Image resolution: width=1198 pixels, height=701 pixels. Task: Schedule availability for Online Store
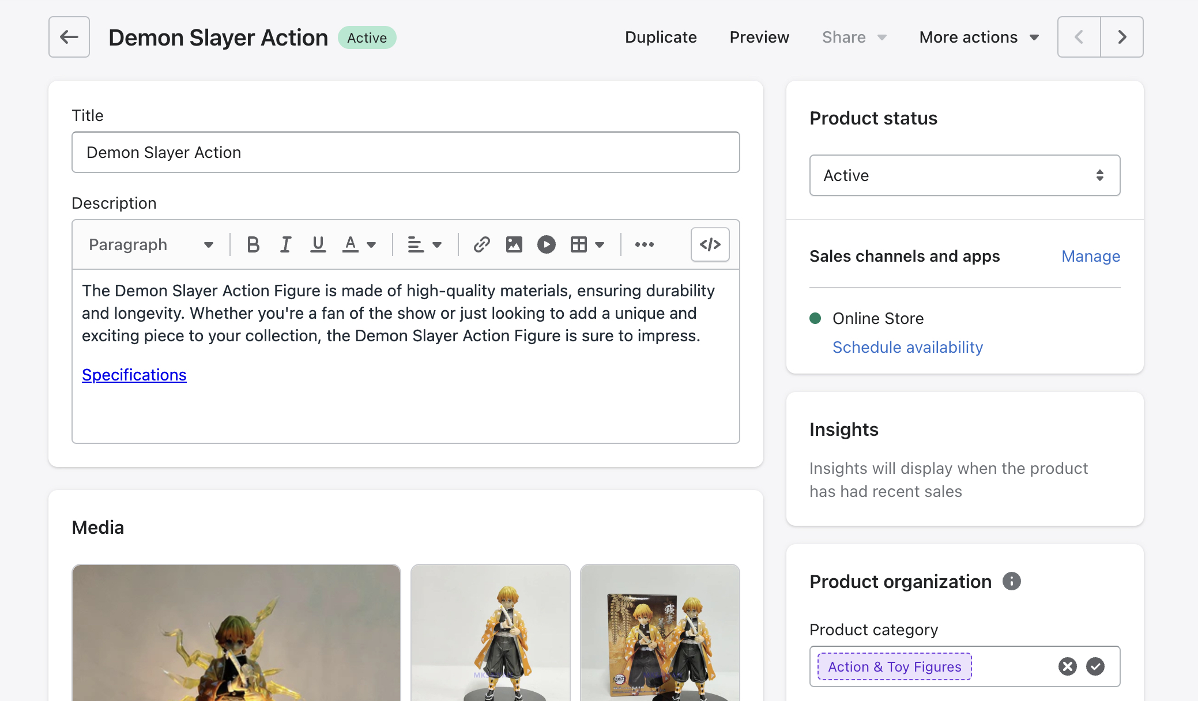[x=907, y=347]
